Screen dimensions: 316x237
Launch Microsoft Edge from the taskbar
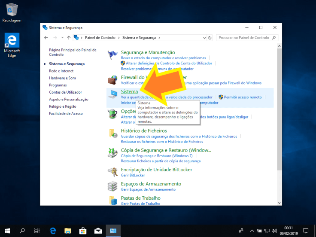[x=53, y=231]
